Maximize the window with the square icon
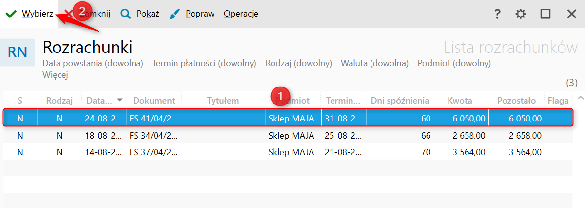This screenshot has width=585, height=208. (546, 14)
